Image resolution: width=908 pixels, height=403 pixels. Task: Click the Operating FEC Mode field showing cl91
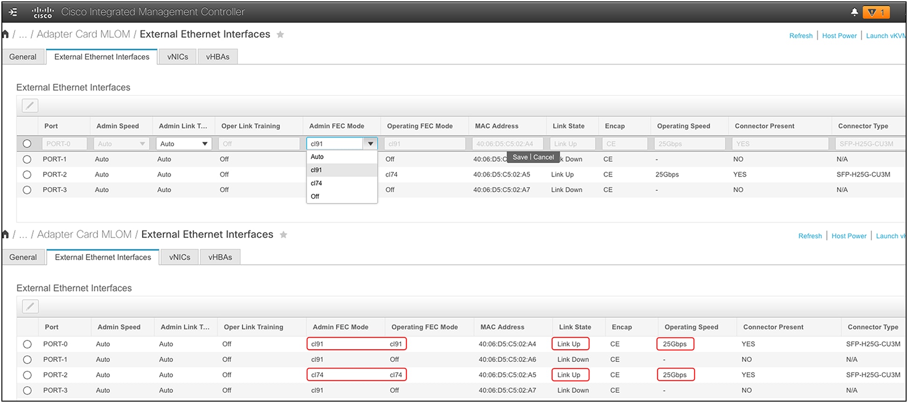(x=425, y=144)
